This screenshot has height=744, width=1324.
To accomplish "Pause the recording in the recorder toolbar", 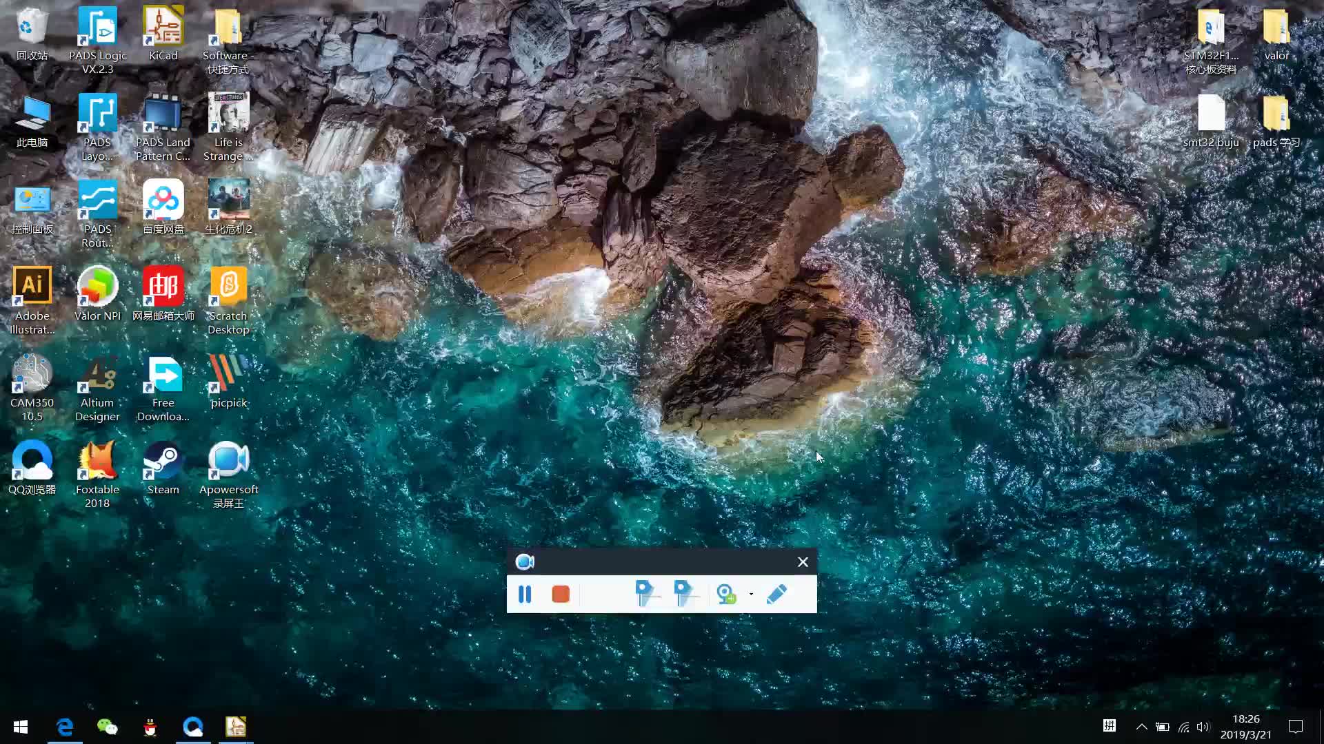I will [524, 594].
